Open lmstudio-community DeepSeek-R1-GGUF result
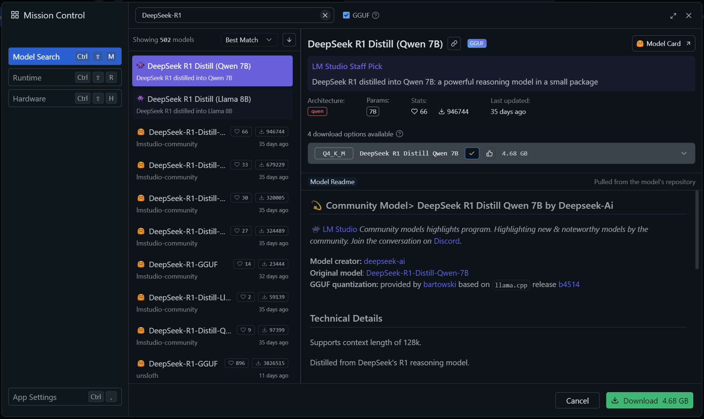 (x=212, y=269)
